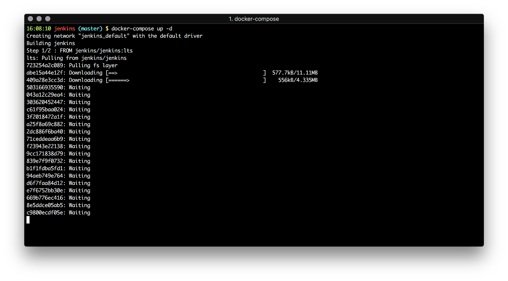508x281 pixels.
Task: Click the size readout '556kB/4.335MB'
Action: point(298,80)
